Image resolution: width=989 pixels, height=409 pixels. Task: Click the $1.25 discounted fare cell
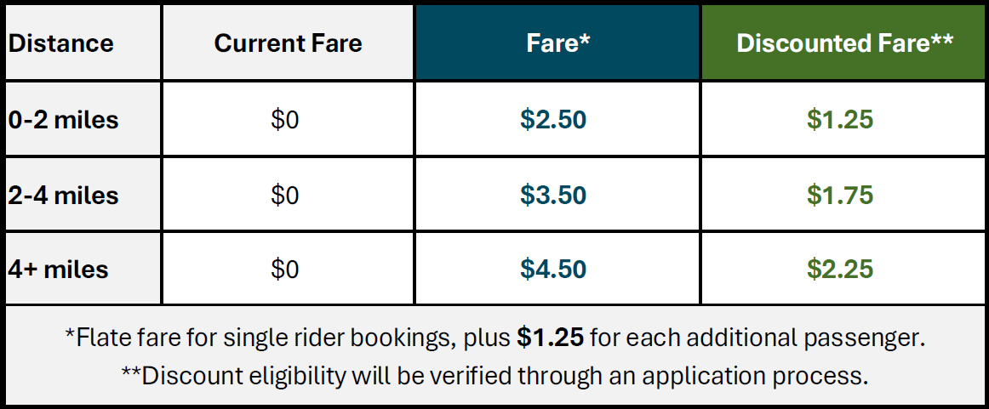840,120
